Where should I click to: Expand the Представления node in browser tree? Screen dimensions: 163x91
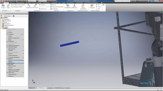(1, 21)
